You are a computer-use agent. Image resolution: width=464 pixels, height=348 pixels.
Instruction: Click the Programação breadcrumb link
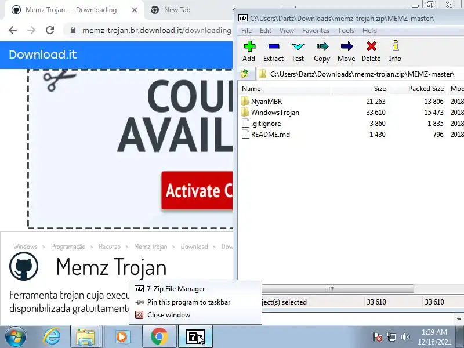pos(68,246)
